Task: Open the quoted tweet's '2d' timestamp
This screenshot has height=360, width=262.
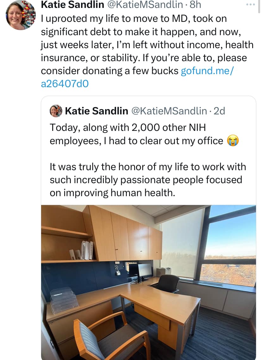Action: tap(219, 111)
